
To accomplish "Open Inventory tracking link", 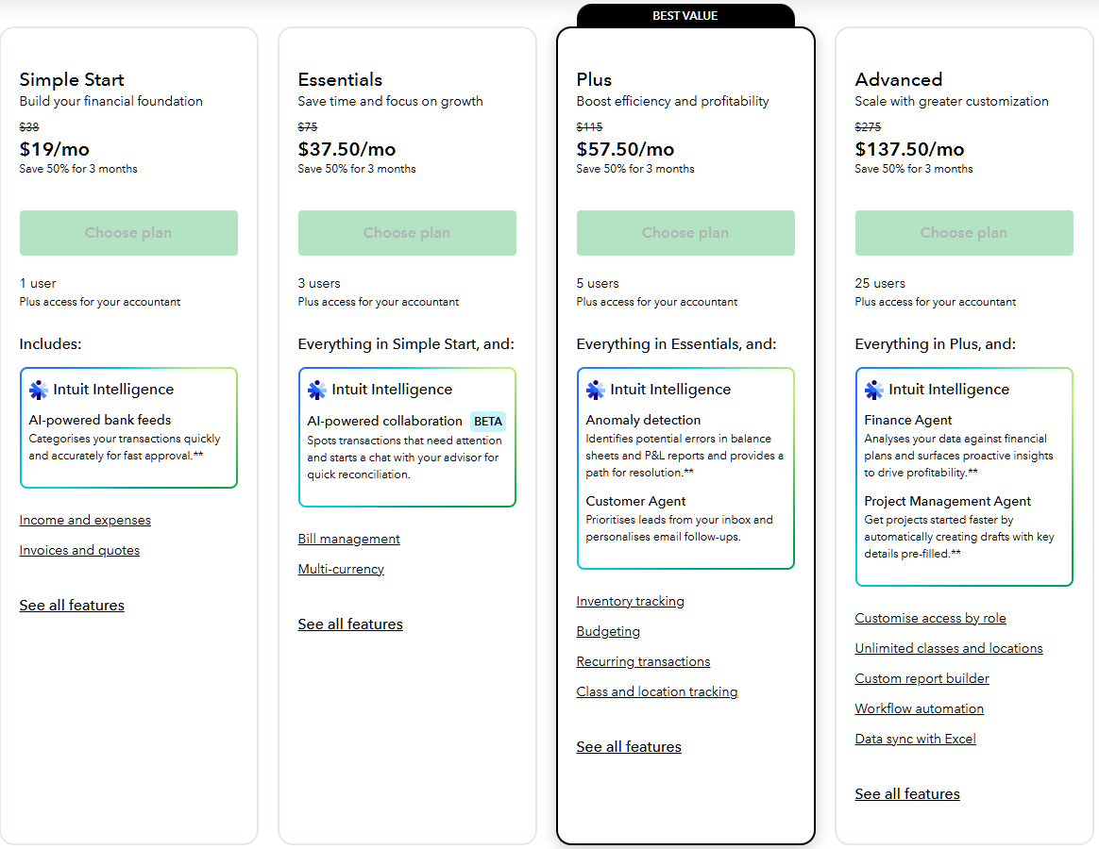I will [x=630, y=601].
